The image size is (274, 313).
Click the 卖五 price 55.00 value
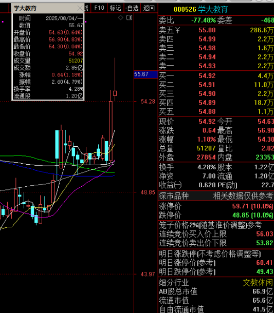pyautogui.click(x=207, y=30)
